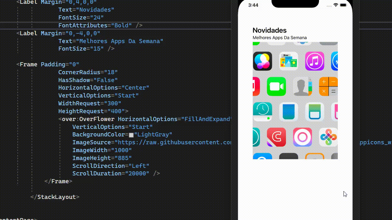
Task: Tap the cut-off teal circle icon beside red C
Action: (256, 137)
